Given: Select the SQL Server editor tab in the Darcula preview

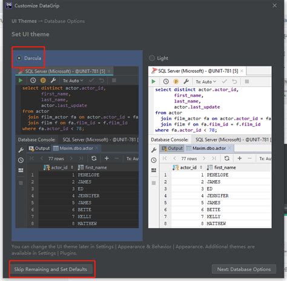Looking at the screenshot, I should 65,71.
